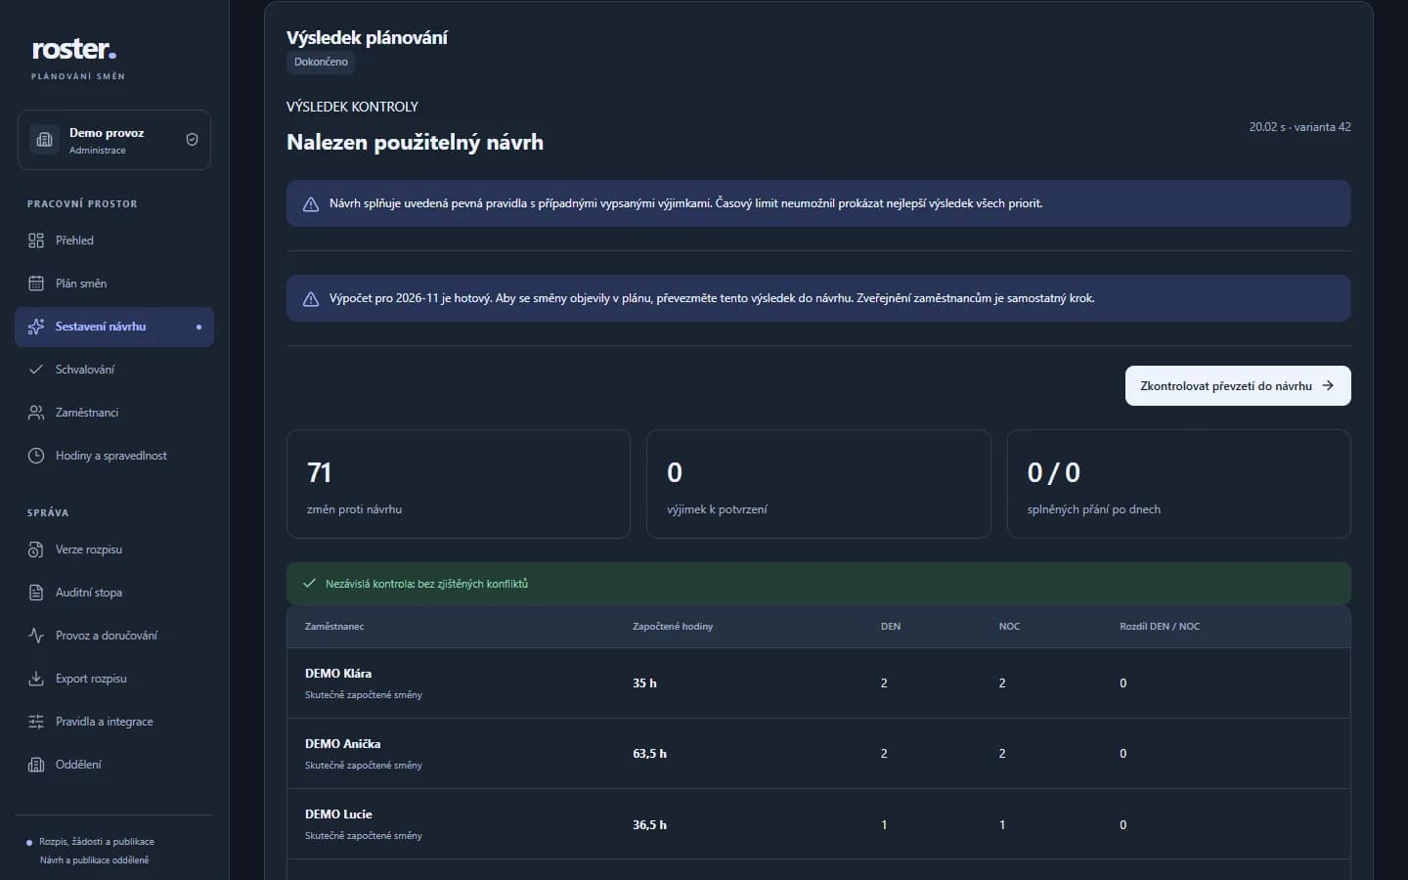
Task: Select the DEMO Lucie row name
Action: (338, 814)
